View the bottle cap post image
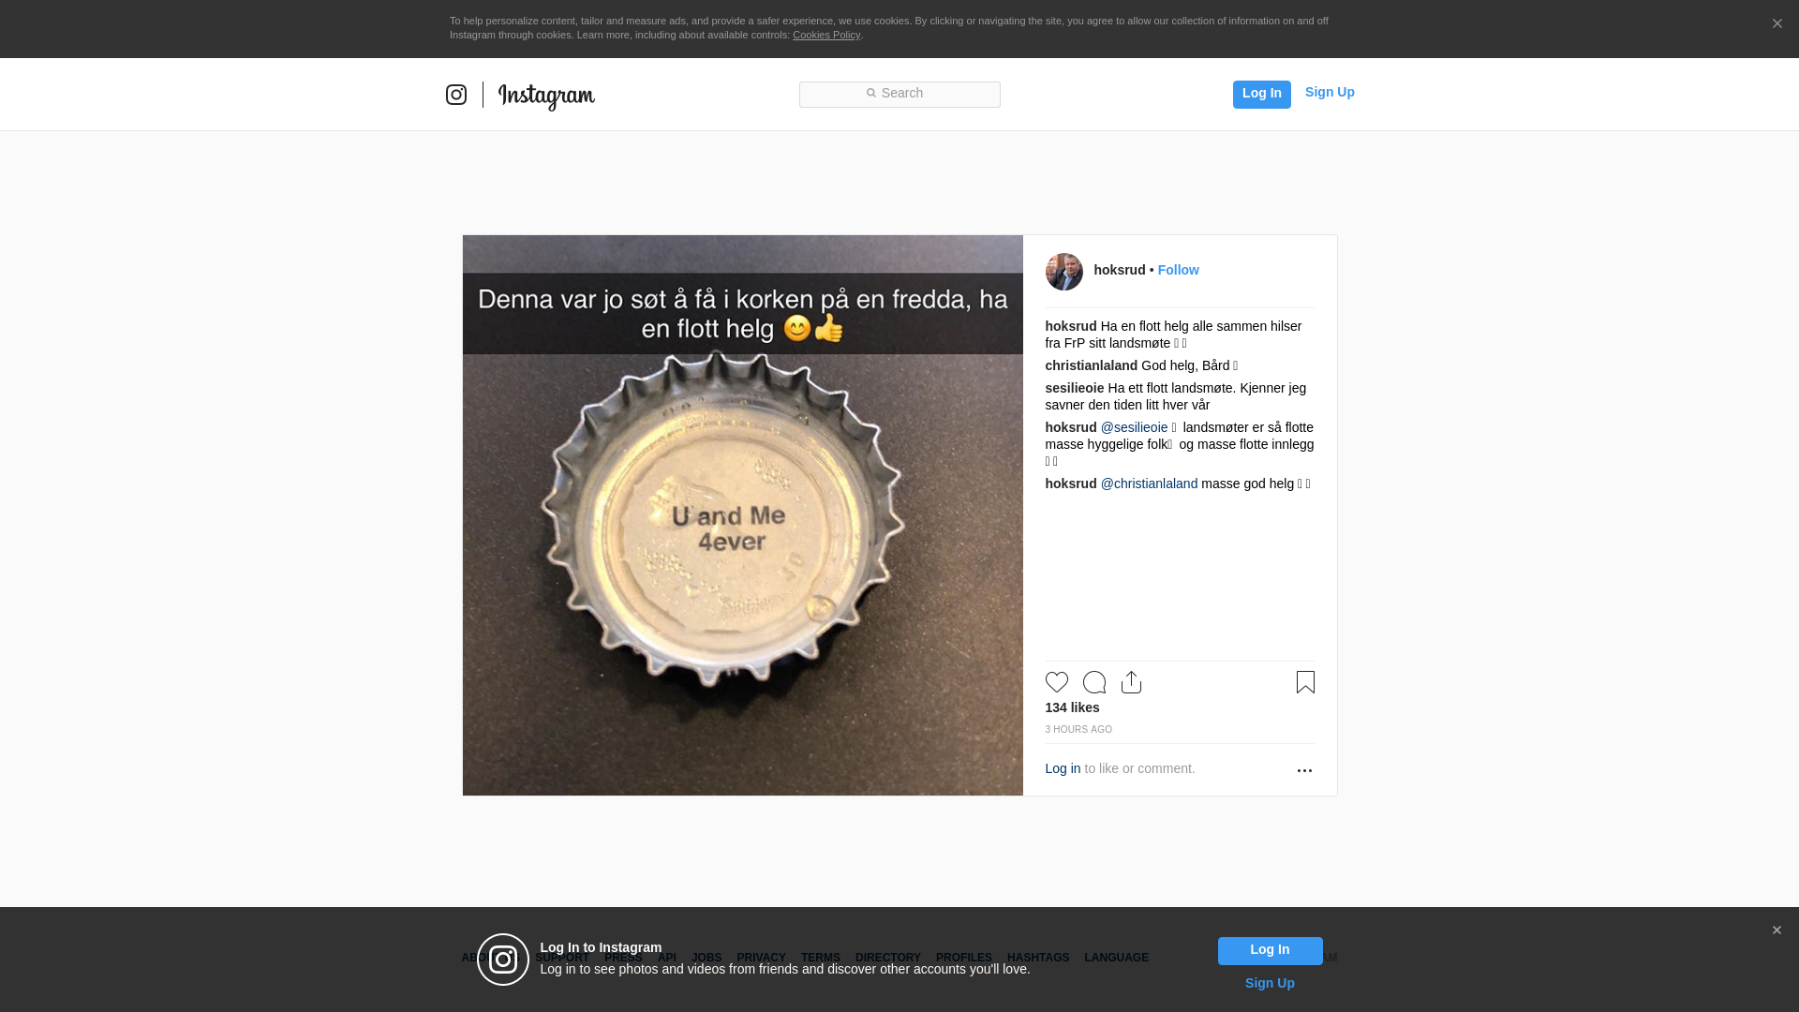 tap(743, 515)
